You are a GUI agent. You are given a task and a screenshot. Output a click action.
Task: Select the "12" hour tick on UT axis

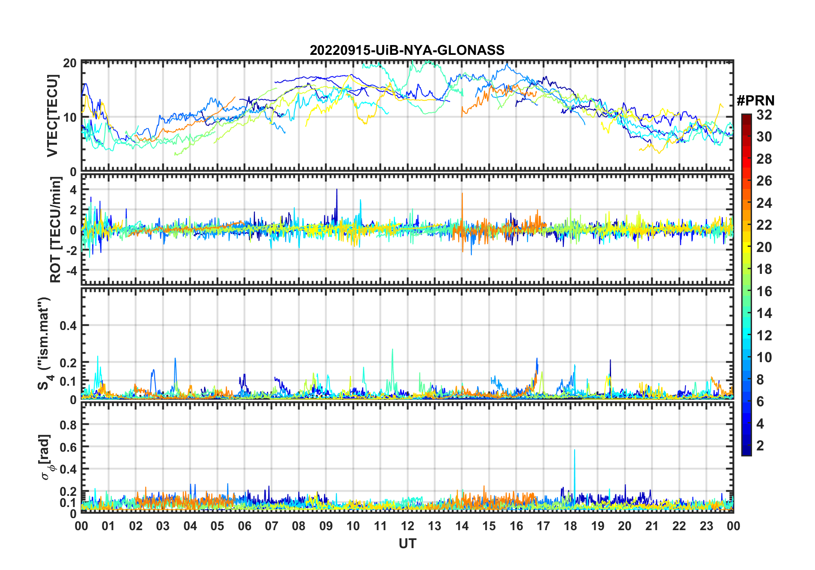coord(407,526)
